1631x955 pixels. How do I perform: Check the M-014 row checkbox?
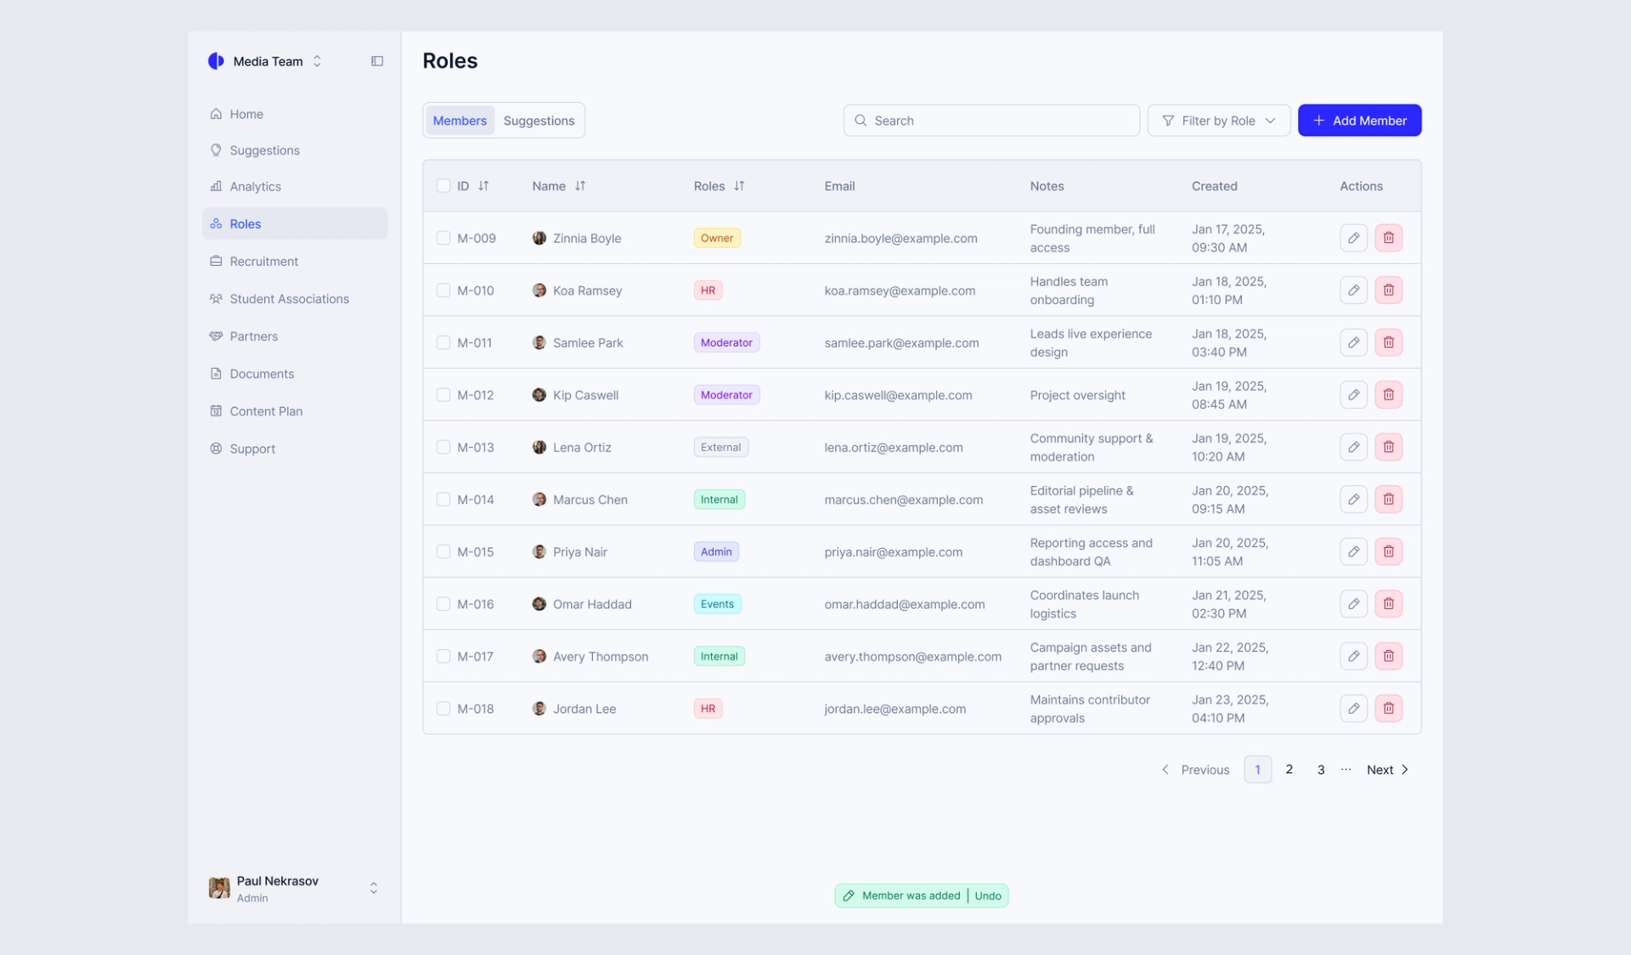pos(443,500)
